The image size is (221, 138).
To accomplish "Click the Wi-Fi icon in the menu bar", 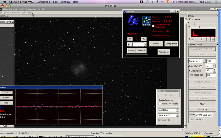I will pos(157,2).
